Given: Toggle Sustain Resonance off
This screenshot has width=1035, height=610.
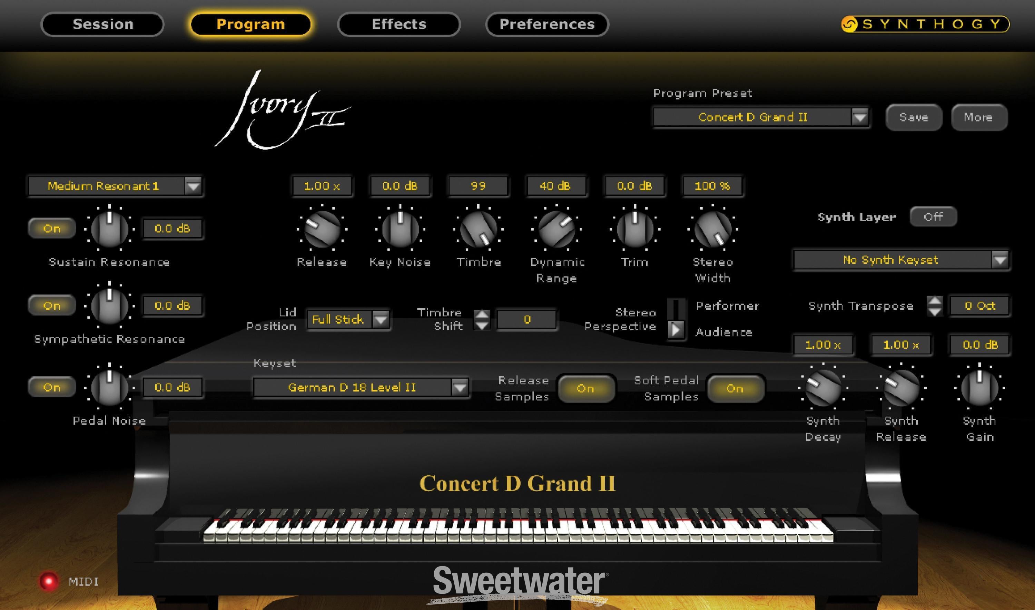Looking at the screenshot, I should pos(51,229).
